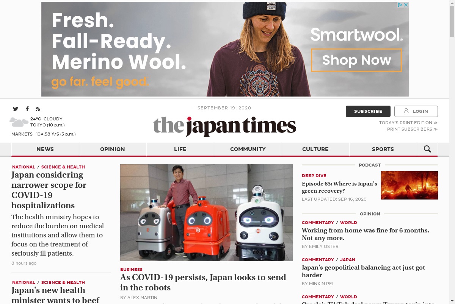Image resolution: width=455 pixels, height=304 pixels.
Task: Open the Deep Dive podcast wildfire thumbnail
Action: click(409, 185)
